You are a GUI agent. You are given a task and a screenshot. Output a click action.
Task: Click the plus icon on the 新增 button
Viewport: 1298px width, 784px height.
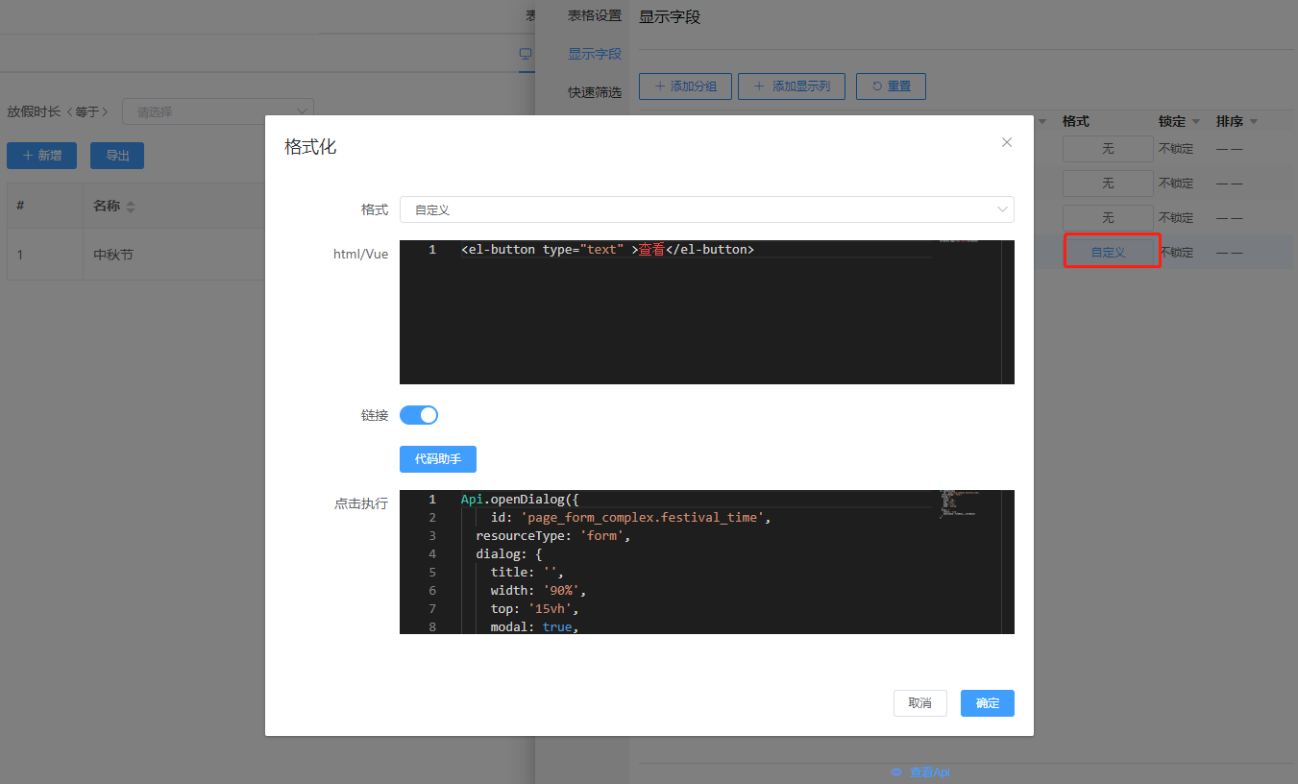(x=27, y=156)
